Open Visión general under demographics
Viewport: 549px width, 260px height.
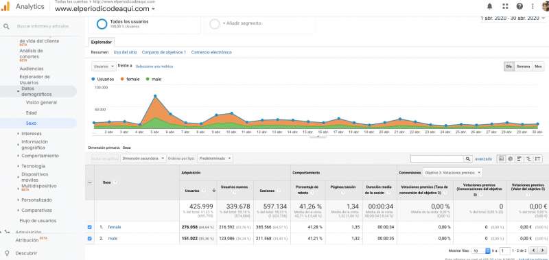(x=41, y=102)
